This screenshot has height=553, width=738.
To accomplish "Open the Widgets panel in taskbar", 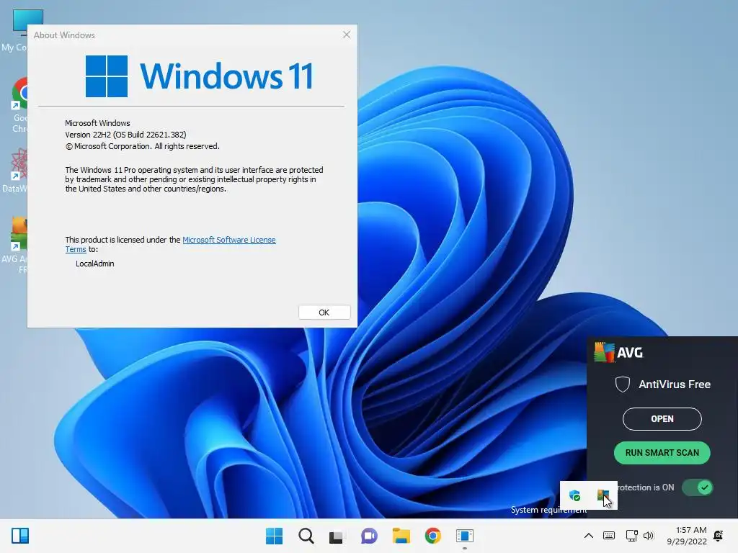I will pyautogui.click(x=20, y=536).
